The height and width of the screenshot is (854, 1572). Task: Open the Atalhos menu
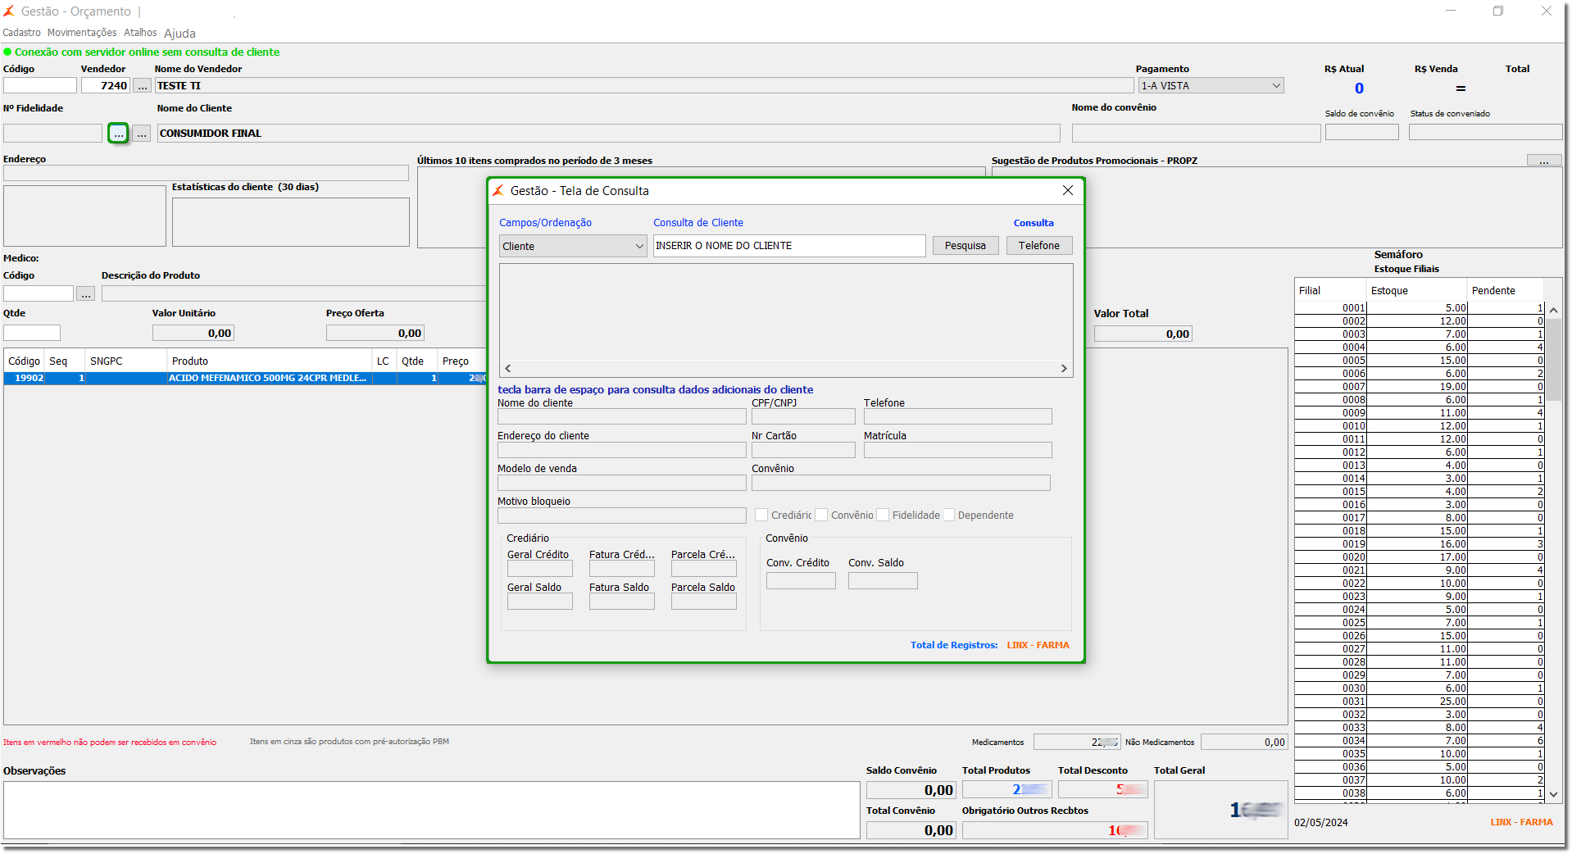pyautogui.click(x=140, y=33)
